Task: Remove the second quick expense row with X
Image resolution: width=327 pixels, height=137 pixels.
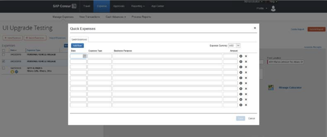Action: coord(246,61)
